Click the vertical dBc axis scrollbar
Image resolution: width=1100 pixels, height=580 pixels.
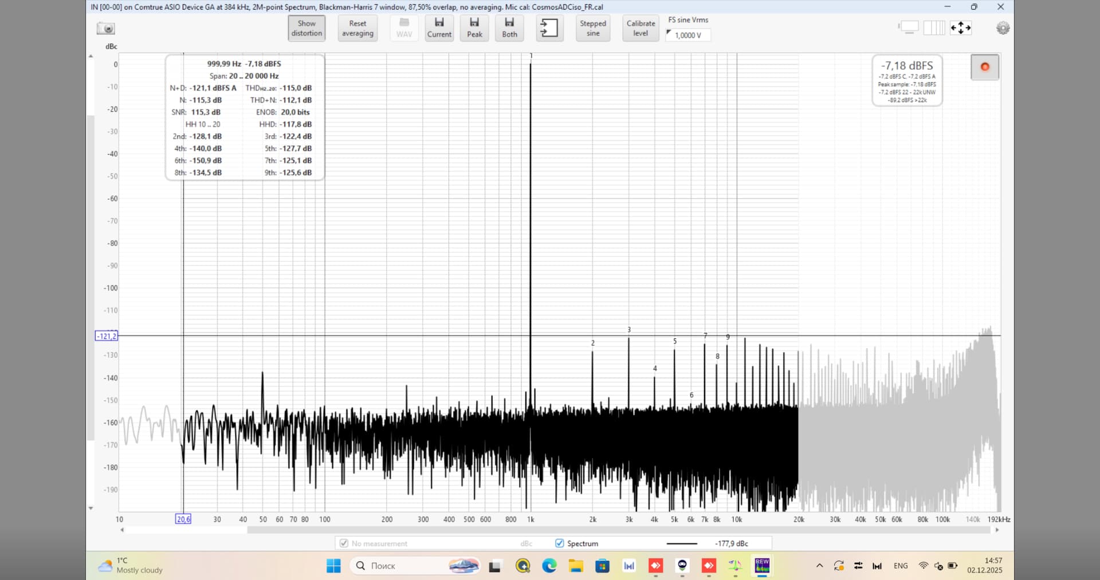pyautogui.click(x=91, y=278)
